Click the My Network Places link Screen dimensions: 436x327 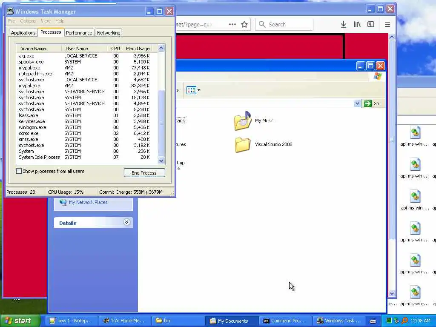tap(88, 202)
